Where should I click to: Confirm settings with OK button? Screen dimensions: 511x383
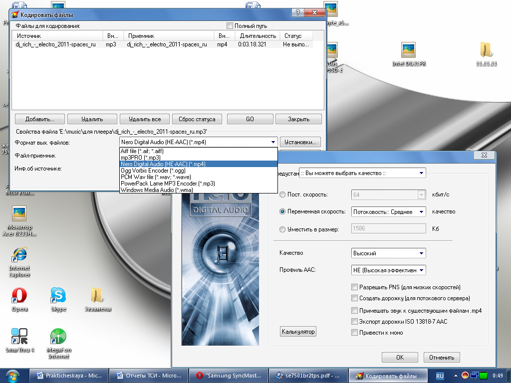point(400,357)
